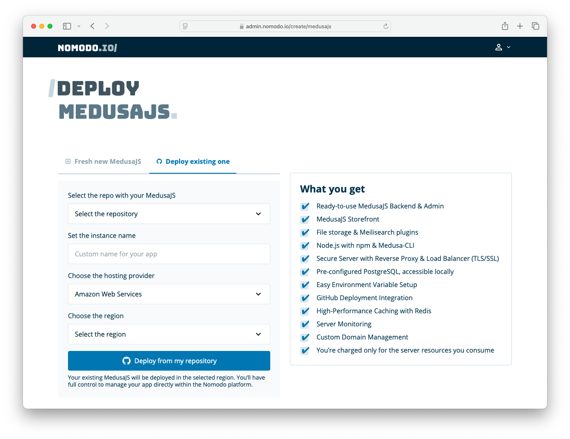Click the checkmark beside MedusaJS Storefront
Screen dimensions: 570x439
click(x=305, y=219)
